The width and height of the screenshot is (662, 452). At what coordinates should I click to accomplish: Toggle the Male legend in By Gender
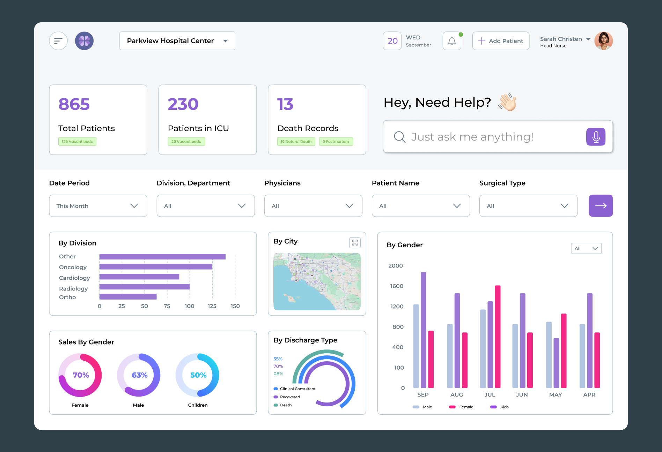[x=422, y=407]
